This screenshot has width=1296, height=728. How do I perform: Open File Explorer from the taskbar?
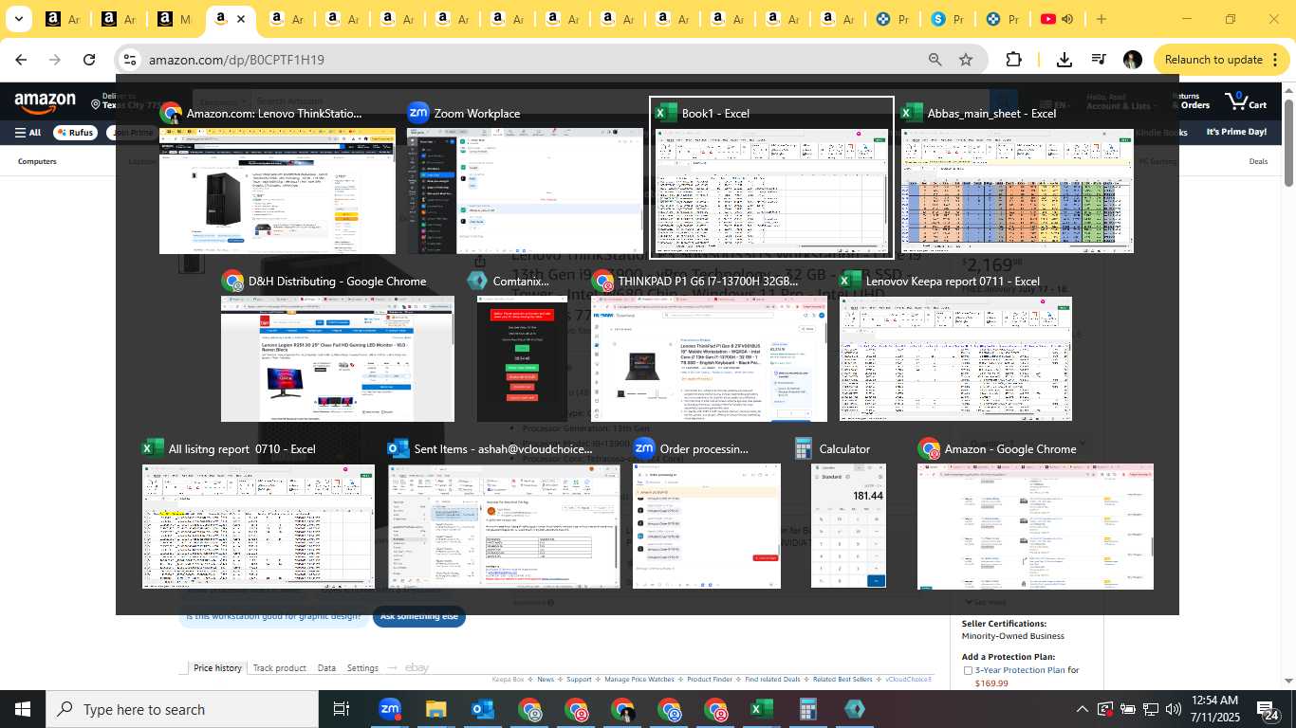pyautogui.click(x=435, y=709)
